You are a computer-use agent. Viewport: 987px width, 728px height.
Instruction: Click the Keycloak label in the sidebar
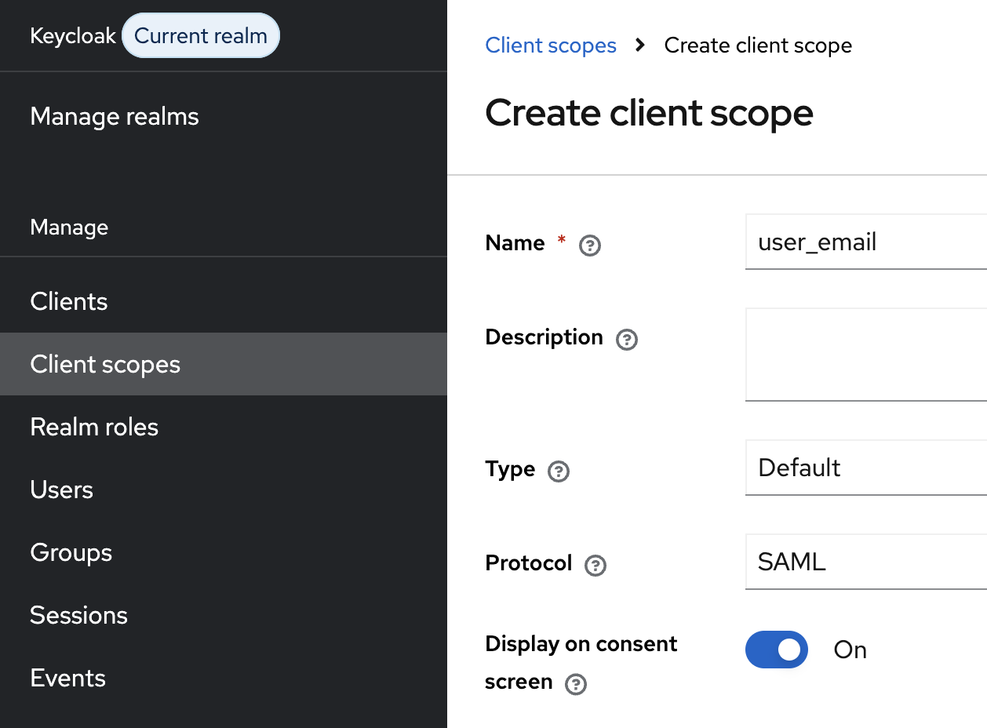coord(73,35)
